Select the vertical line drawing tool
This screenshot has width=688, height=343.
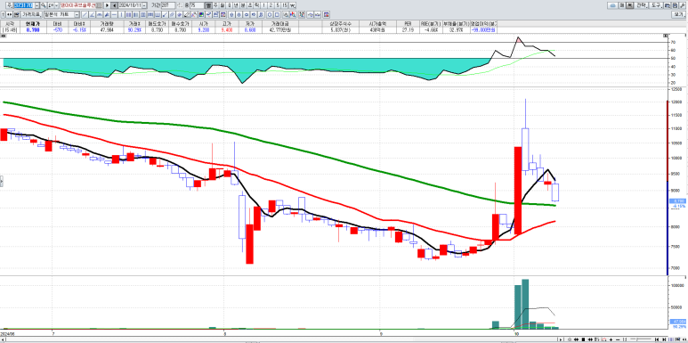121,14
